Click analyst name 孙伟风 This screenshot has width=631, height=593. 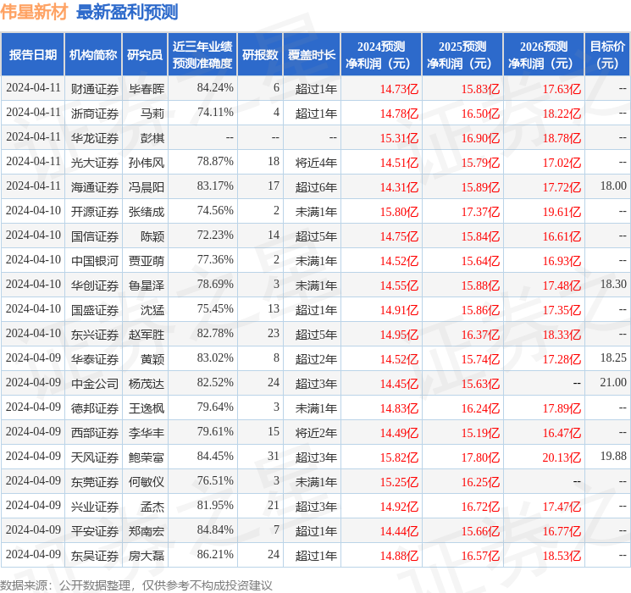tap(147, 163)
